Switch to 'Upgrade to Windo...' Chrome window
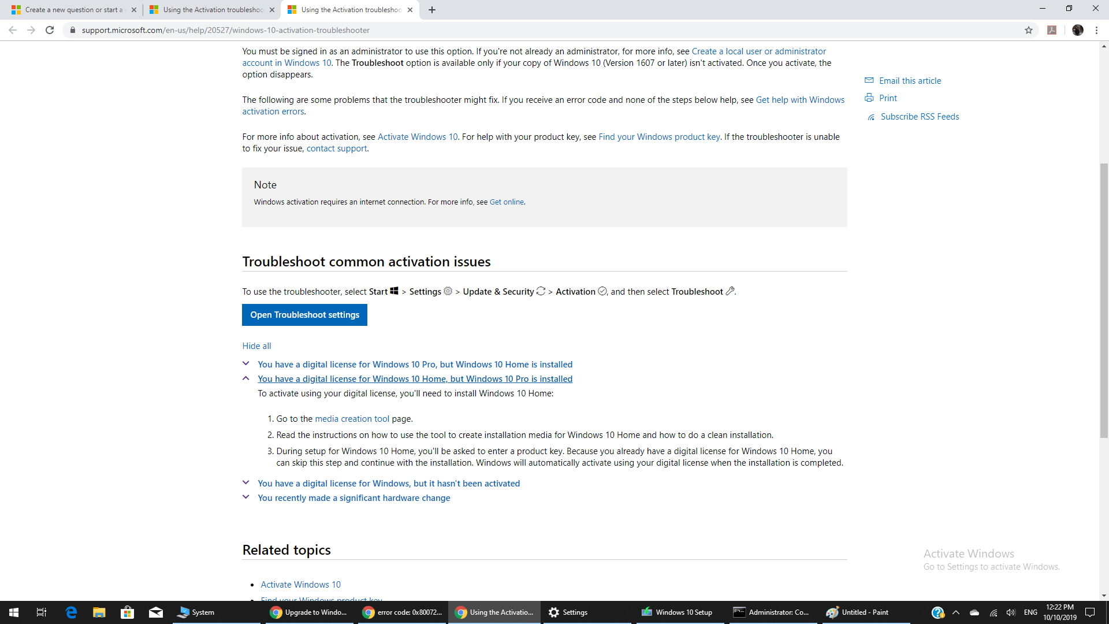 click(x=310, y=612)
